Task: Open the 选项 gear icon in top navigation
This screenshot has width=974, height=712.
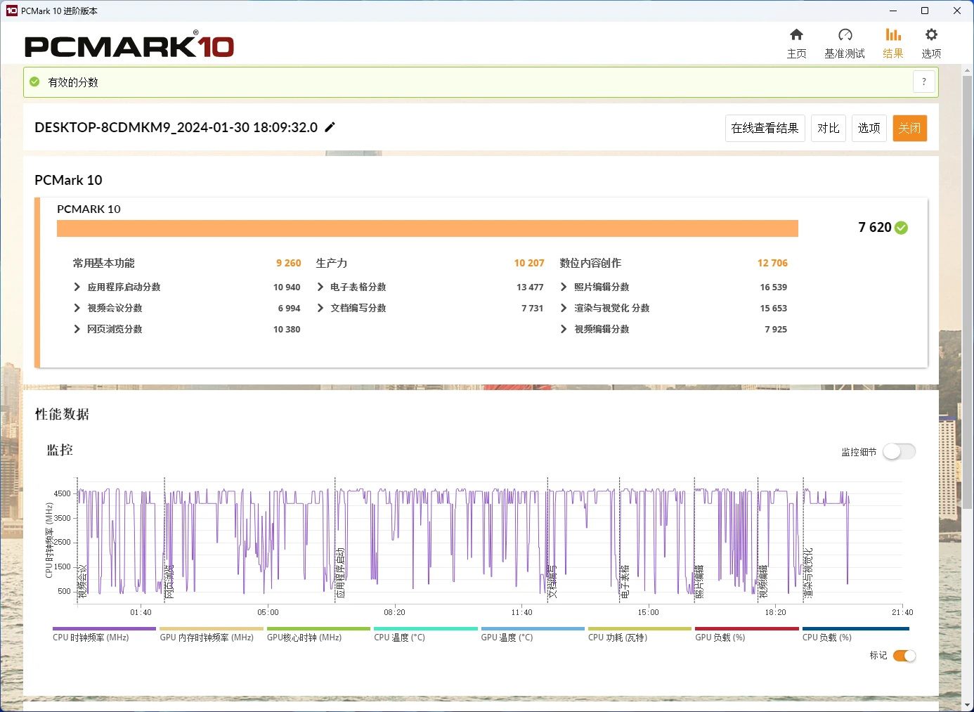Action: [x=931, y=34]
